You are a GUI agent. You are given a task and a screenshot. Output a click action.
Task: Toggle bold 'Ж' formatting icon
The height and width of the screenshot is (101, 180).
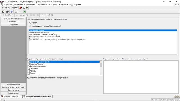(x=21, y=15)
